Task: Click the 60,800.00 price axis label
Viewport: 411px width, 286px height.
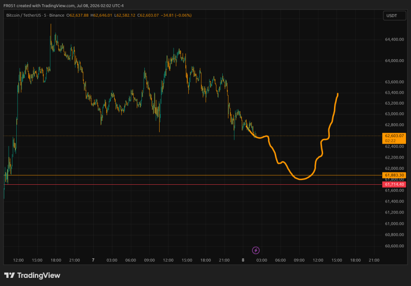Action: click(x=394, y=234)
